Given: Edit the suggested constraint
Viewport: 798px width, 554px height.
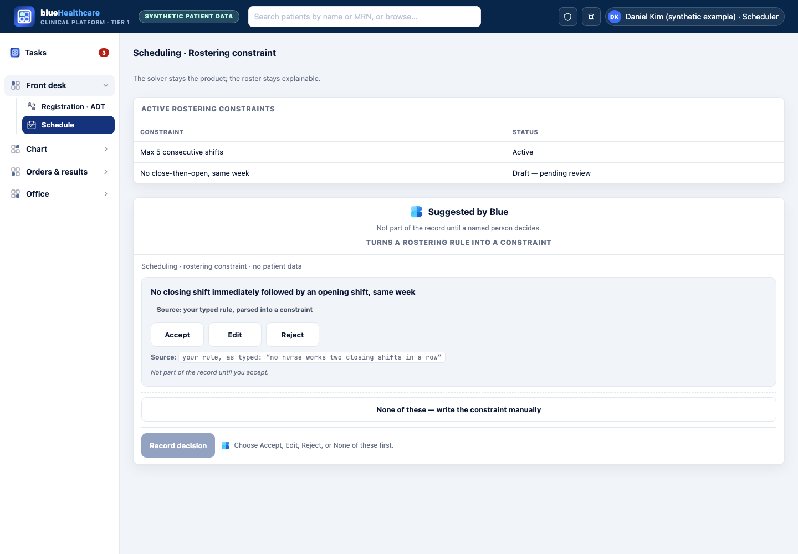Looking at the screenshot, I should click(x=235, y=335).
